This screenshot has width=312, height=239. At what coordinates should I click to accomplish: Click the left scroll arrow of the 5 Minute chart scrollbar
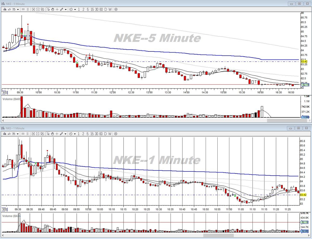[x=4, y=120]
